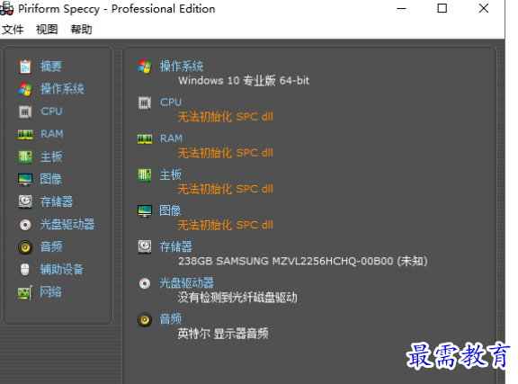Click the '无法初始化 SPC dll' error under 图像
The image size is (518, 384).
coord(226,225)
